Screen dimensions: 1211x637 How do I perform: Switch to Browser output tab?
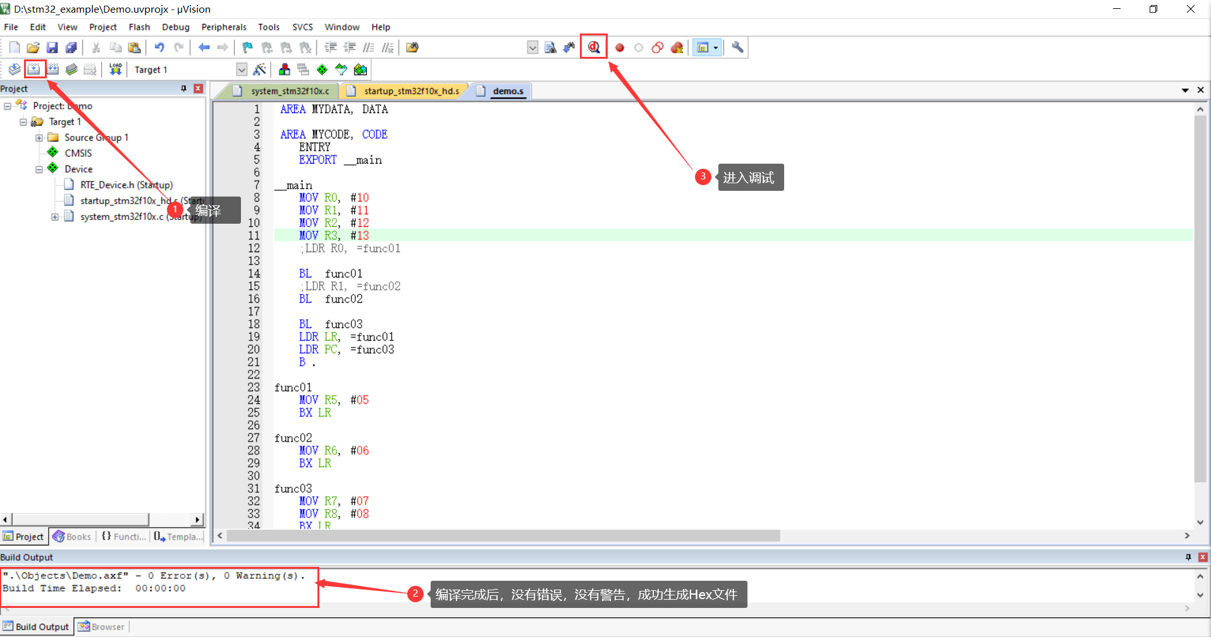pyautogui.click(x=101, y=627)
